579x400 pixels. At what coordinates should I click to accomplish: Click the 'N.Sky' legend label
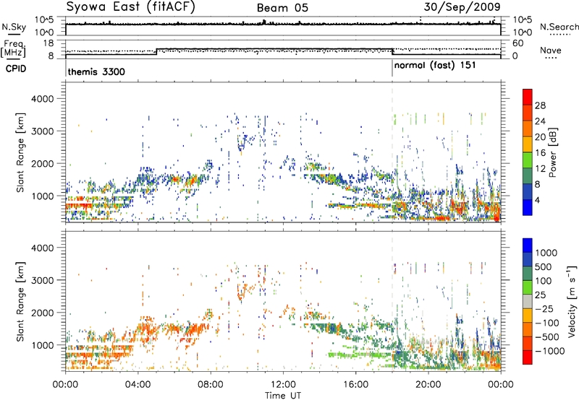pyautogui.click(x=14, y=27)
